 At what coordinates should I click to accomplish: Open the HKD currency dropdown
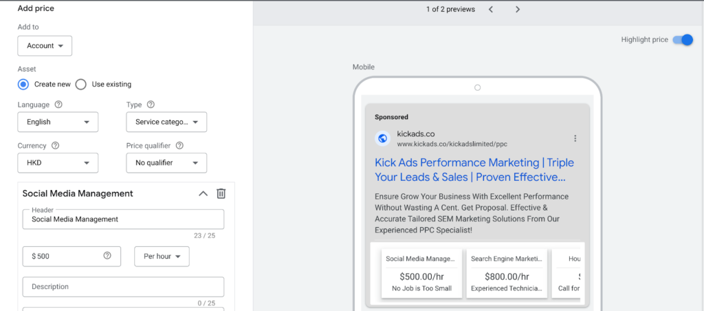[x=58, y=162]
